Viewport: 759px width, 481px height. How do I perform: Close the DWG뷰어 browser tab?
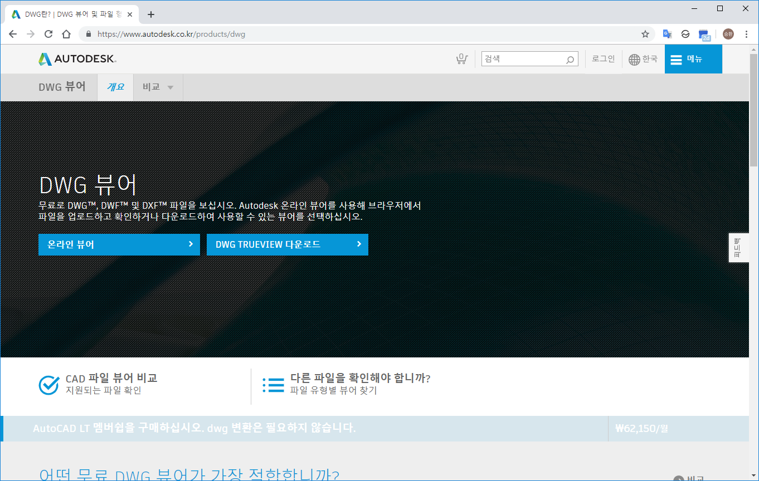click(131, 14)
